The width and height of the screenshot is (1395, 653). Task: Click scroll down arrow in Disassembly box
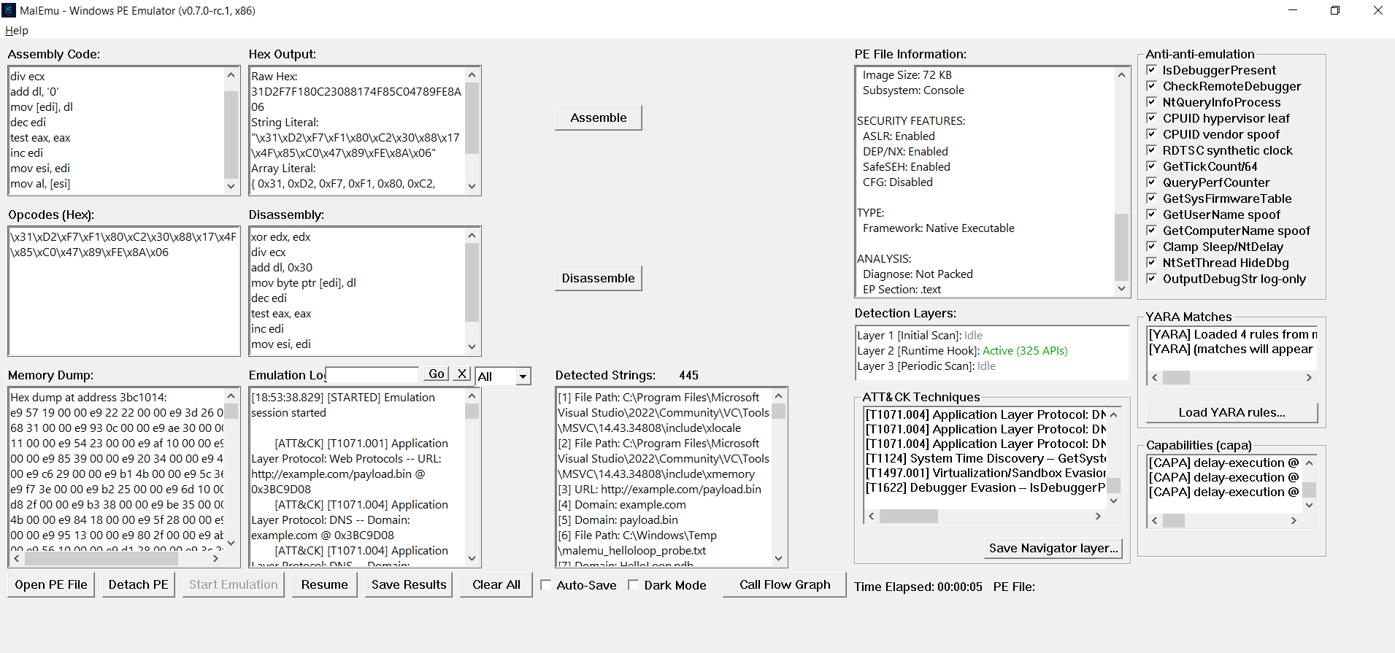[472, 347]
